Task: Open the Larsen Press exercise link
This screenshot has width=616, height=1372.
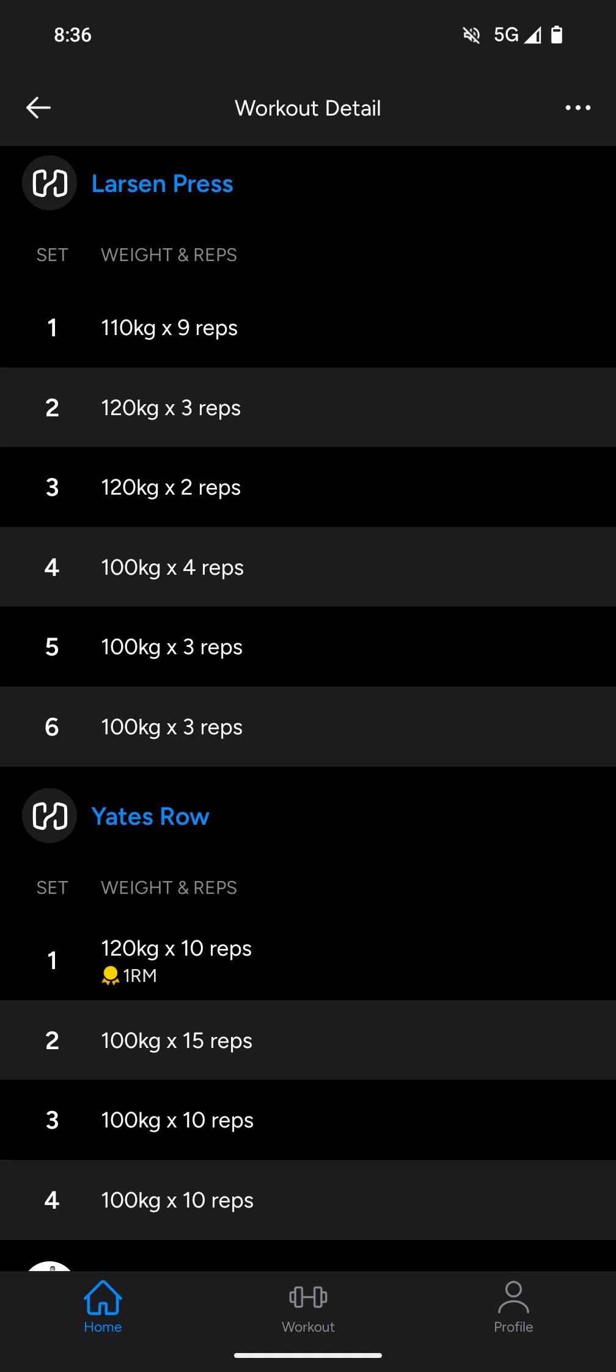Action: [162, 184]
